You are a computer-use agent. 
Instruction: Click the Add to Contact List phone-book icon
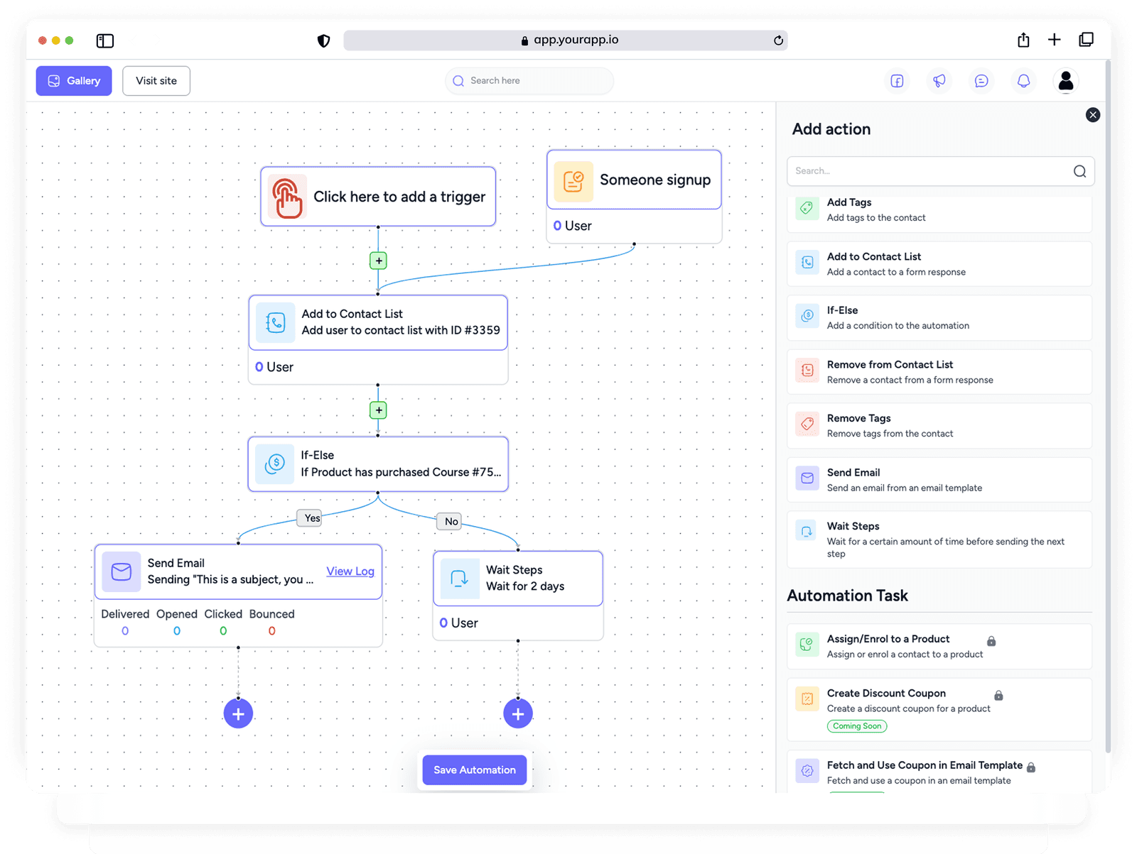tap(274, 322)
